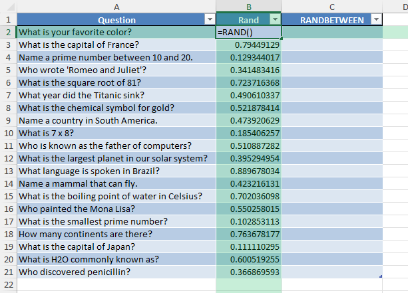
Task: Click the value 0.423216131
Action: click(x=255, y=183)
